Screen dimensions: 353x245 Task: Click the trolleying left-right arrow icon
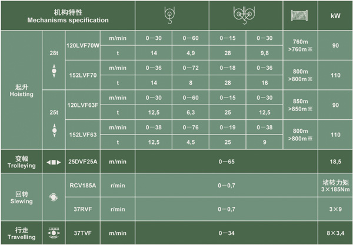54,162
